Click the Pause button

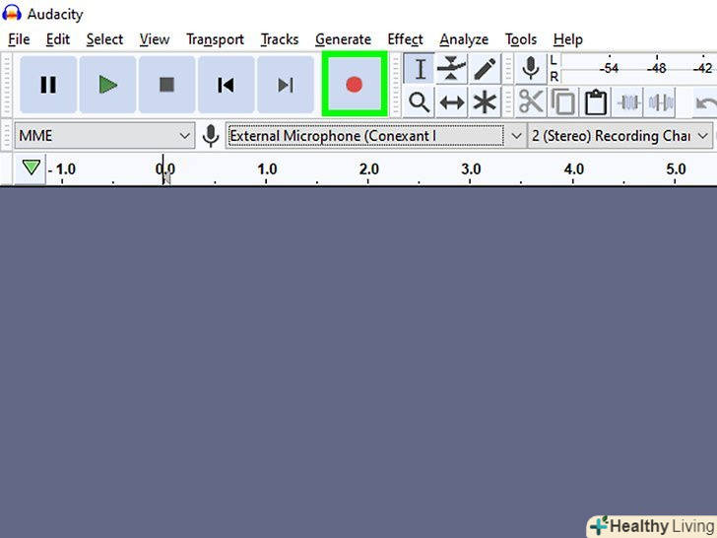[48, 85]
